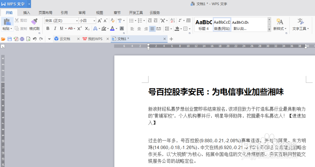The height and width of the screenshot is (167, 315).
Task: Apply font color blue A swatch
Action: (x=112, y=29)
